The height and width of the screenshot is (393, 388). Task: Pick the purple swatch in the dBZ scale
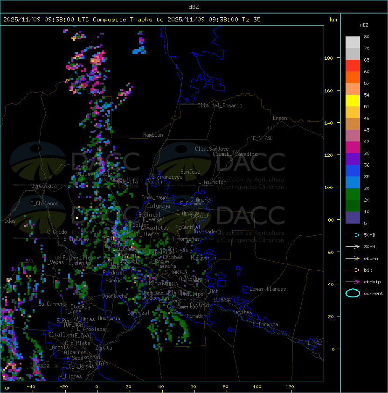point(353,159)
